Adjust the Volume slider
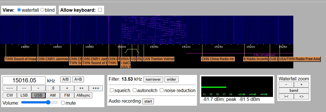The width and height of the screenshot is (326, 112). 39,102
